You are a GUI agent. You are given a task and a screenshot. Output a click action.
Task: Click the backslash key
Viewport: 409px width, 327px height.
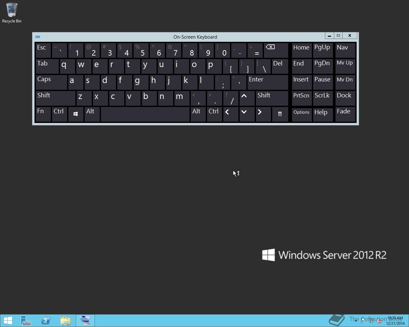point(263,66)
